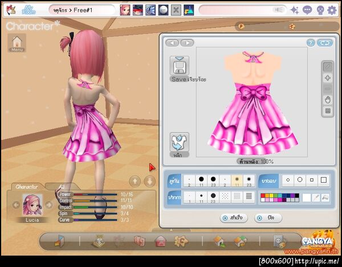Viewport: 342px width, 267px height.
Task: Select the pencil tool in editor toolbar
Action: point(328,67)
